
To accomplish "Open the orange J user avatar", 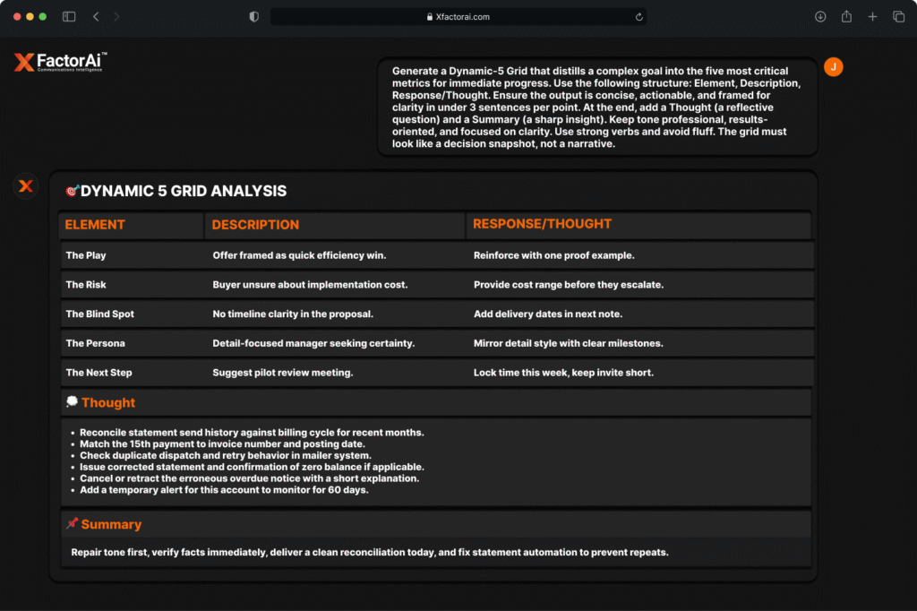I will coord(833,67).
